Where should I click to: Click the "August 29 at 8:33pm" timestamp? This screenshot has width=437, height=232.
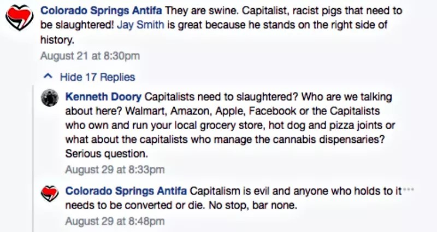[x=115, y=170]
